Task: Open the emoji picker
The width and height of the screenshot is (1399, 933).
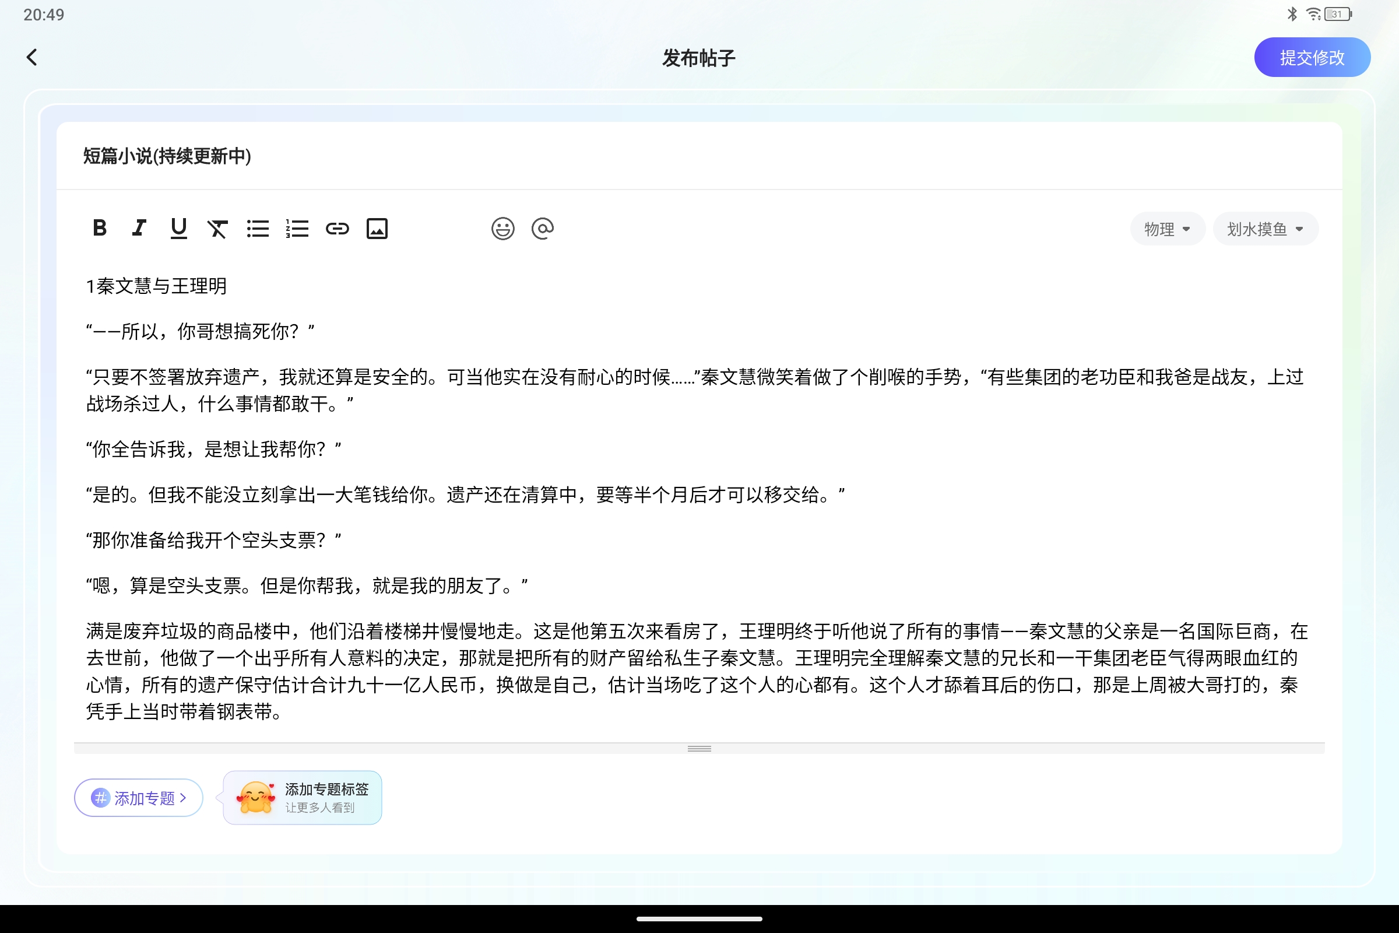Action: [x=502, y=229]
